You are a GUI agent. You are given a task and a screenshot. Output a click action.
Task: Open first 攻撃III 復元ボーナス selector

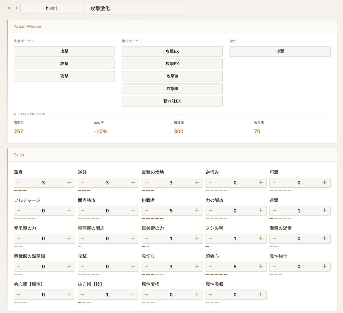tap(172, 76)
